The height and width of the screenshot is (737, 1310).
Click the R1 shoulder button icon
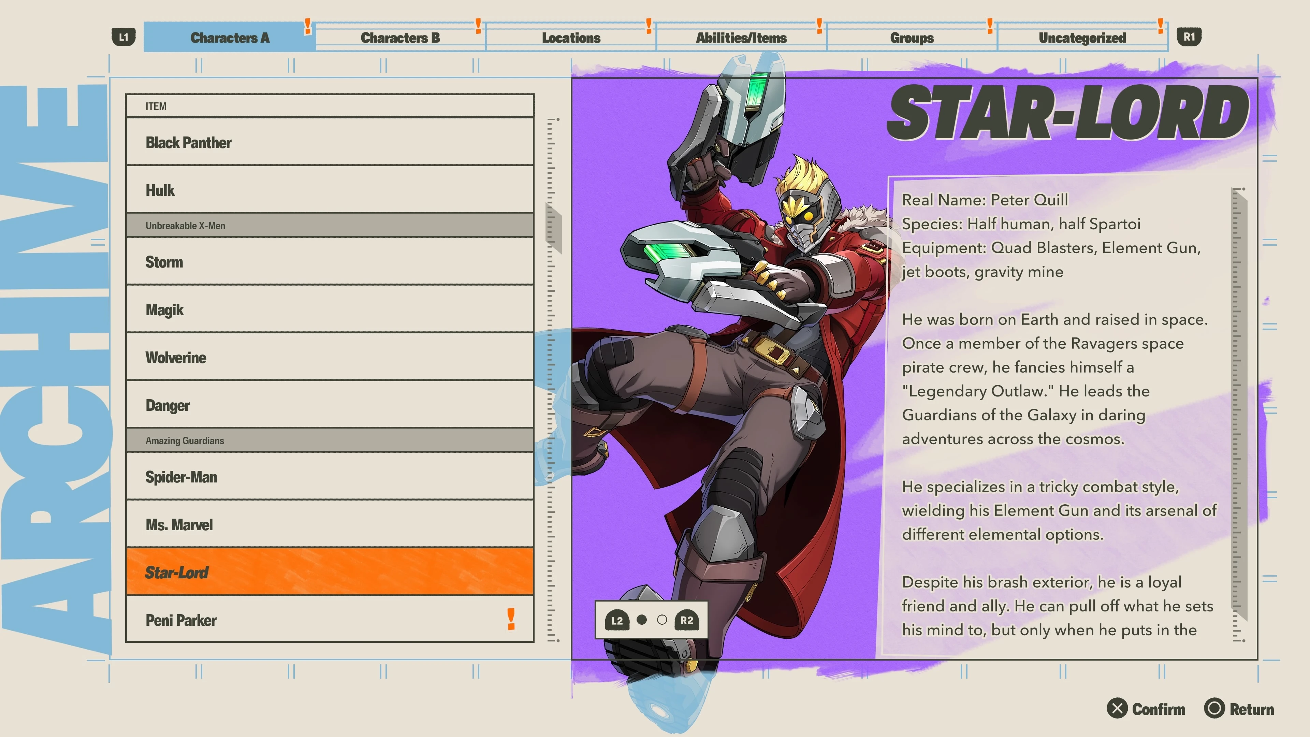[x=1189, y=37]
